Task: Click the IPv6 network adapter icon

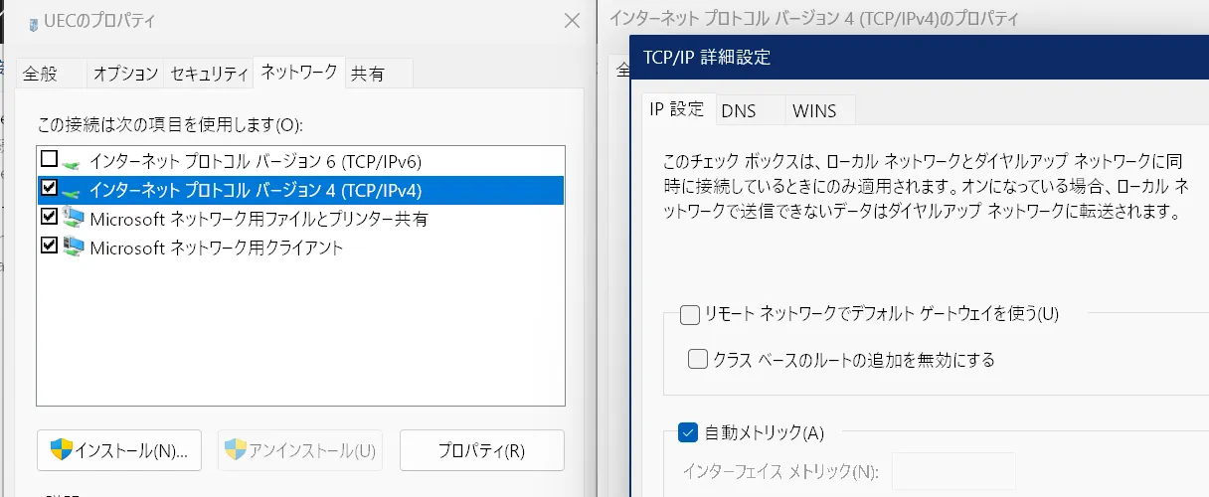Action: tap(74, 160)
